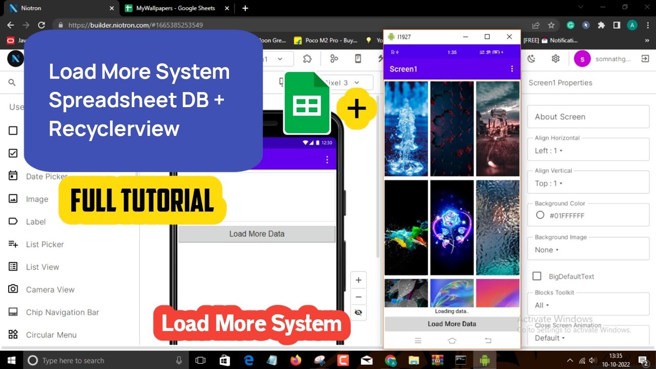
Task: Open Background Image 'None' dropdown
Action: 588,250
